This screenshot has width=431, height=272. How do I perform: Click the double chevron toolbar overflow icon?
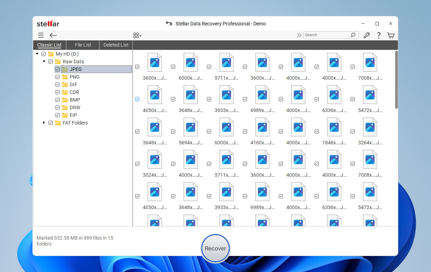[299, 35]
